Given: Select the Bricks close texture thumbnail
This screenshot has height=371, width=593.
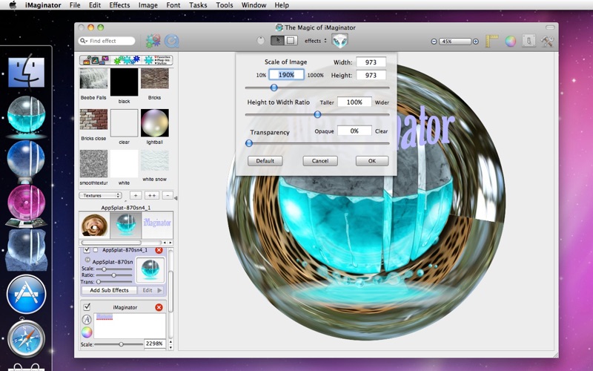Looking at the screenshot, I should [x=93, y=119].
